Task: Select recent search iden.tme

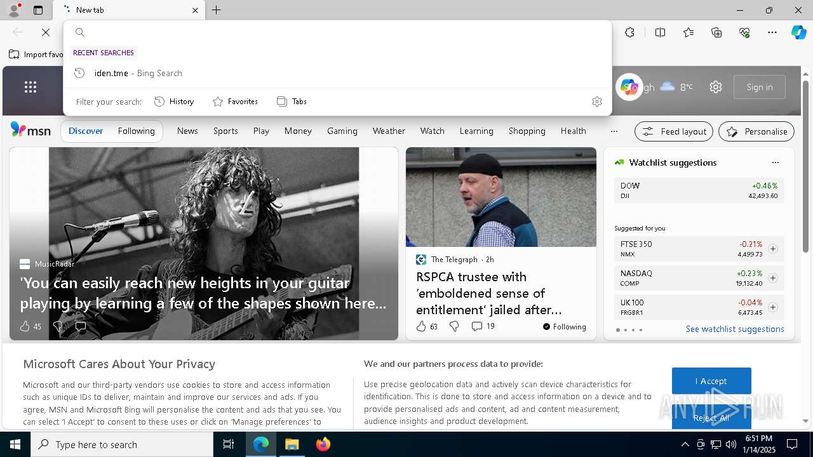Action: click(337, 73)
